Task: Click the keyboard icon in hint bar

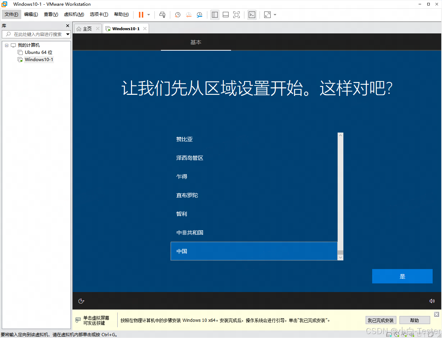Action: [78, 320]
